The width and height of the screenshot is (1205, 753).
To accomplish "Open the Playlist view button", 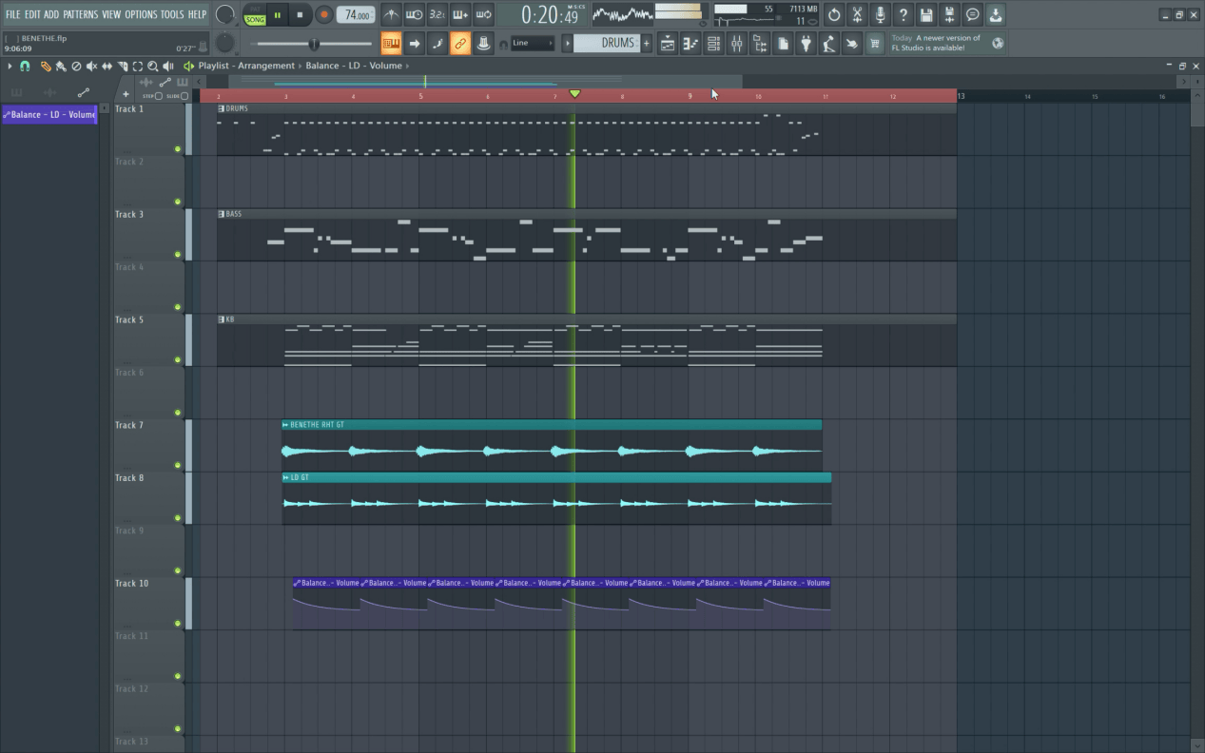I will 668,44.
